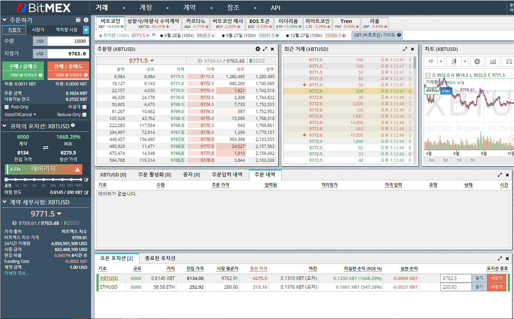514x319 pixels.
Task: Select the 역지정 시장 stop market tab
Action: (x=67, y=30)
